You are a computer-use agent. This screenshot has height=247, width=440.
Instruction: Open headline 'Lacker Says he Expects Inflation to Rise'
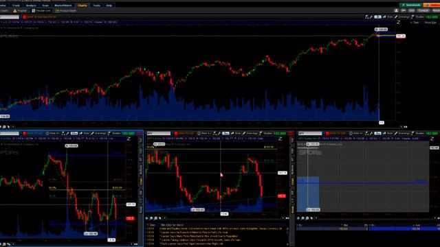pyautogui.click(x=194, y=233)
